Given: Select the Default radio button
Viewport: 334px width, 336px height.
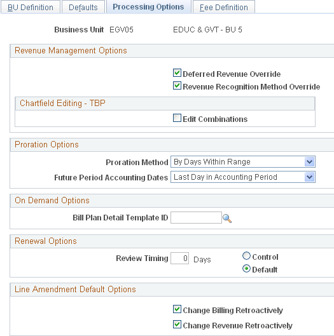Looking at the screenshot, I should [x=246, y=269].
